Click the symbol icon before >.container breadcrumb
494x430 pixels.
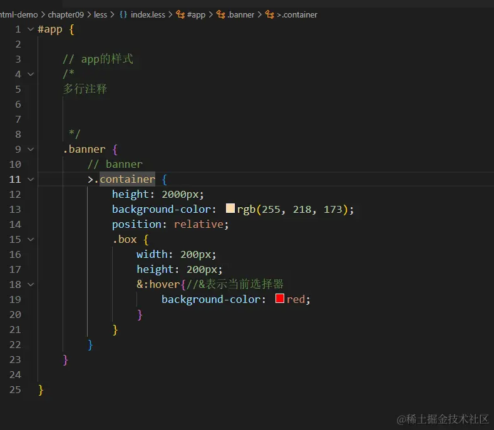coord(269,14)
